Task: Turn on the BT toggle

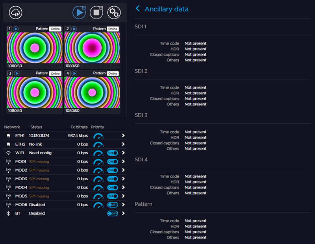Action: pyautogui.click(x=112, y=213)
